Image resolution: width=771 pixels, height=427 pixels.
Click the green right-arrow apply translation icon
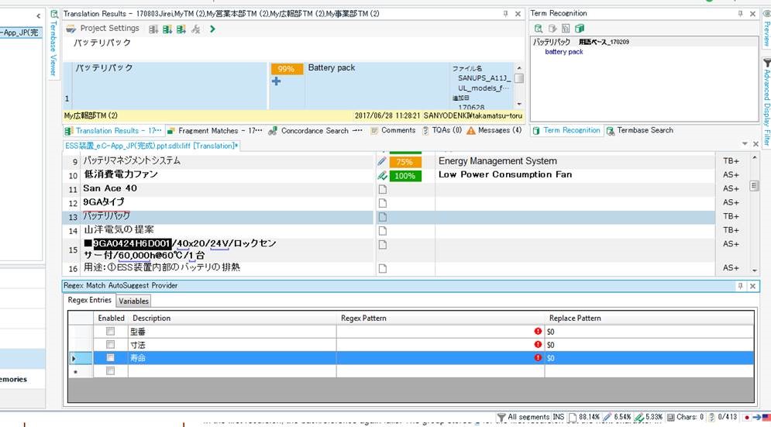point(212,29)
